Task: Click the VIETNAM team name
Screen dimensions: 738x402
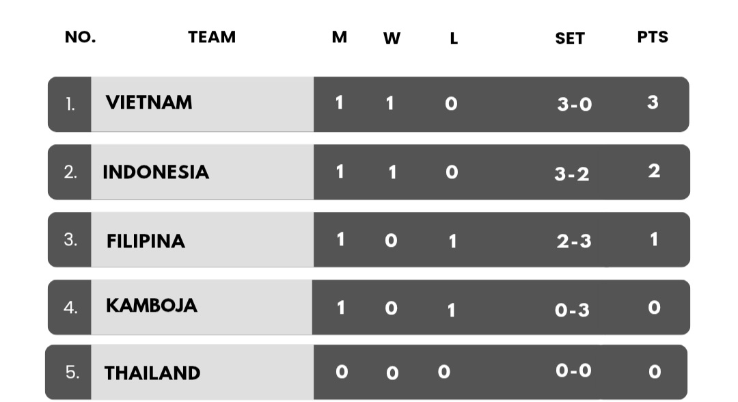Action: click(149, 103)
